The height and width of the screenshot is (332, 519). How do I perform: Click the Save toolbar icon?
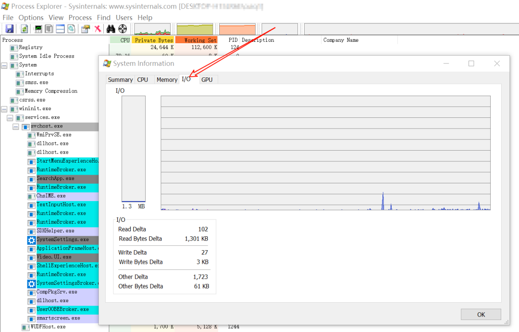click(10, 29)
